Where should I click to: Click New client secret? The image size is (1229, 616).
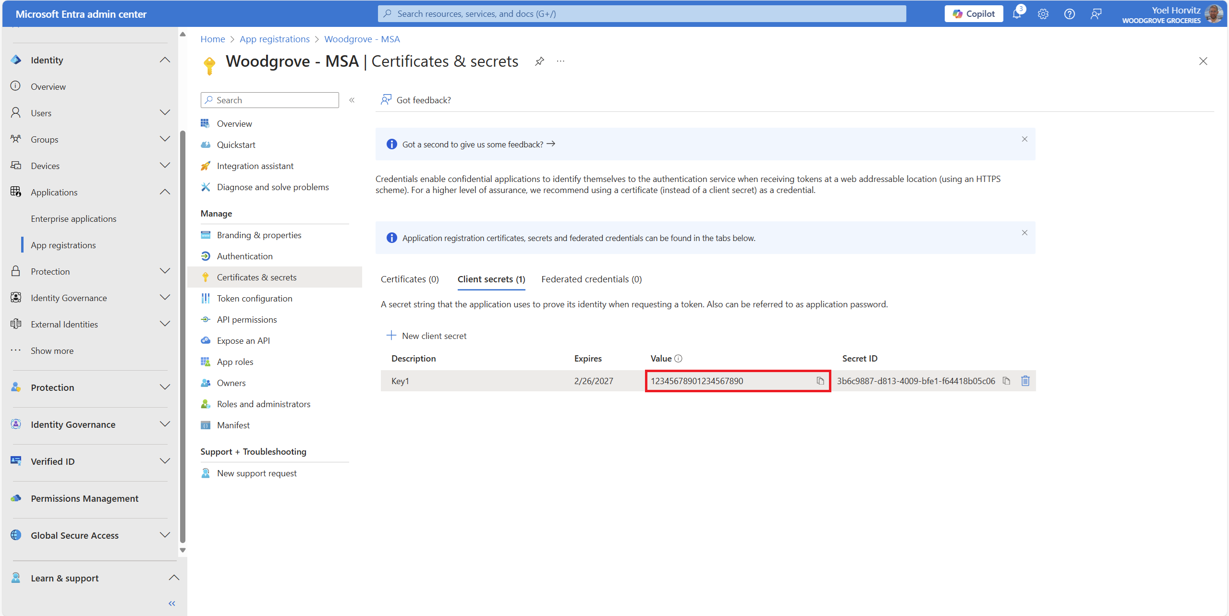coord(426,336)
